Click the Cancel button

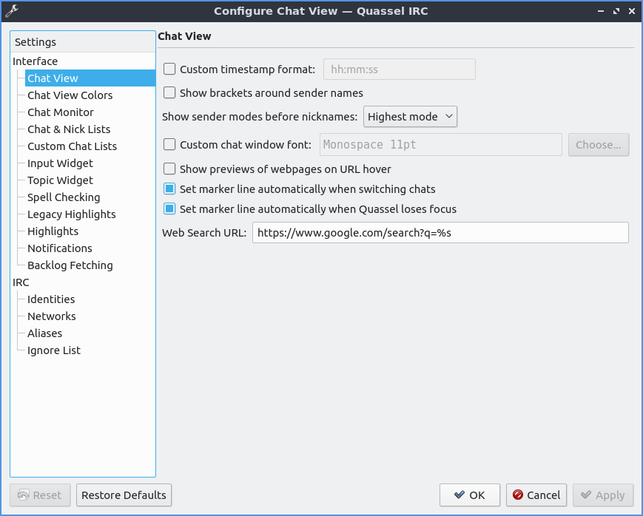tap(536, 495)
